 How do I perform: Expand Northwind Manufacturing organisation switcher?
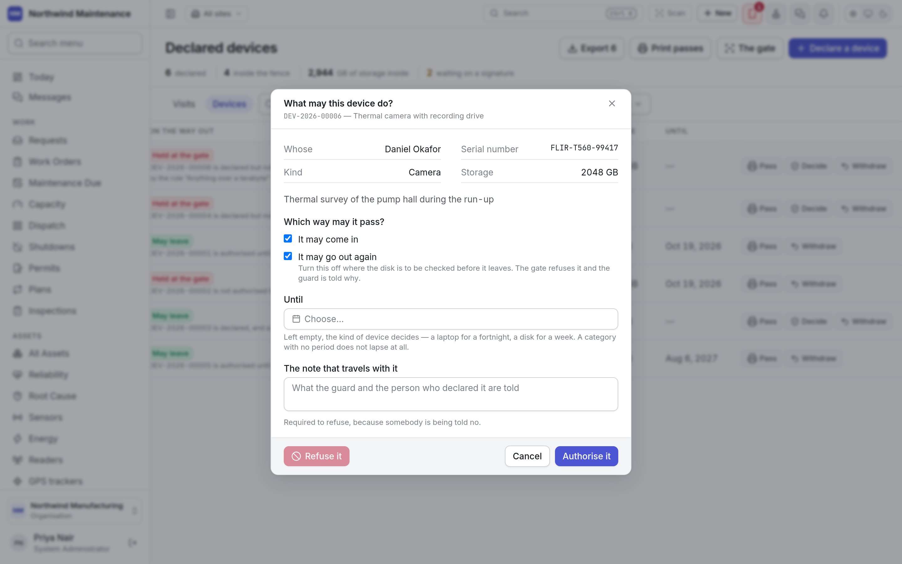75,511
